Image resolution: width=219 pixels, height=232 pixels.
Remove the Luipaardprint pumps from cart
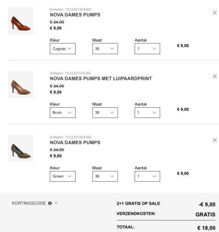(x=214, y=76)
